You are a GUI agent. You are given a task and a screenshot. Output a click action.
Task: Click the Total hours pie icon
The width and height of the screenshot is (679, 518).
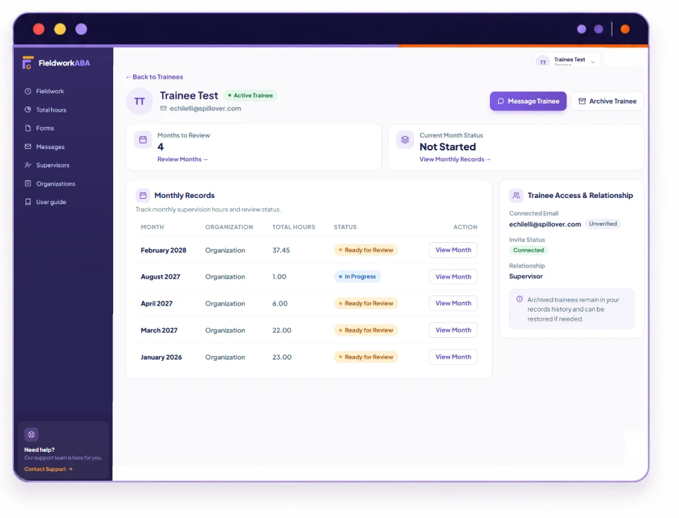click(28, 110)
